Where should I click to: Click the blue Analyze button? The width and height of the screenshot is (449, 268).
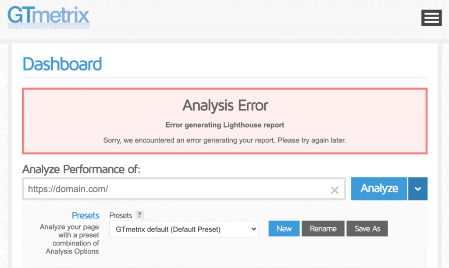tap(379, 189)
